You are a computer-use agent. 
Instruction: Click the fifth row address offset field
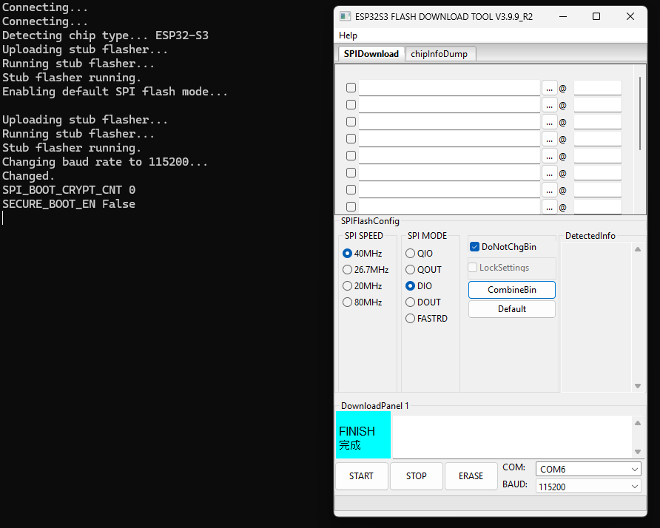(598, 157)
